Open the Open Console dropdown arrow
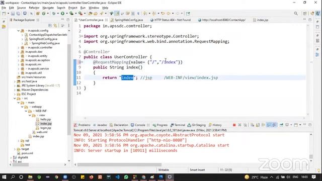 pos(300,125)
